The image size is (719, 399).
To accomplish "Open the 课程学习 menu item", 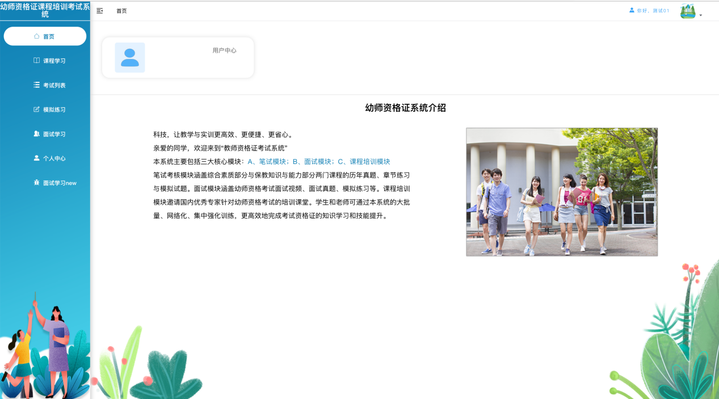I will click(54, 61).
